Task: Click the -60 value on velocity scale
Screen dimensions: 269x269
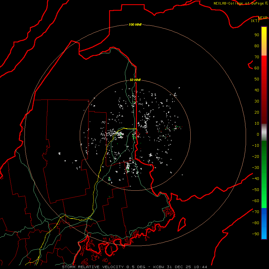Action: click(x=256, y=201)
